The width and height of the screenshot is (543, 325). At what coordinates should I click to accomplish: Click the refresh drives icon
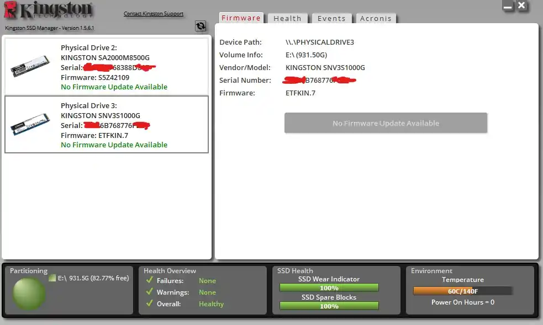tap(201, 26)
